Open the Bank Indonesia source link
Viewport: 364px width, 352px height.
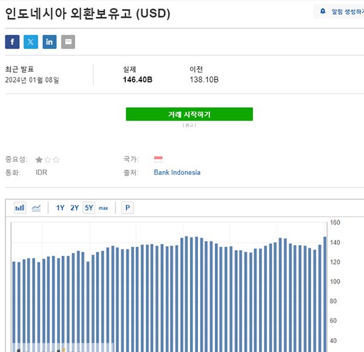pyautogui.click(x=177, y=172)
